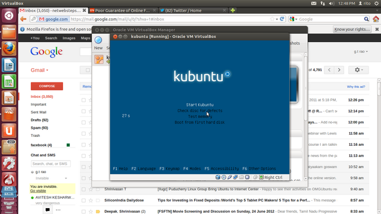Open Update Manager icon with 261 badge
381x214 pixels.
[x=9, y=147]
